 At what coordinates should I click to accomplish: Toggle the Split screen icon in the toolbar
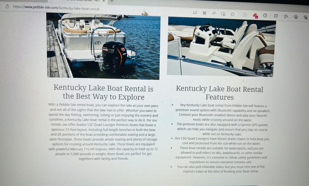[x=276, y=16]
